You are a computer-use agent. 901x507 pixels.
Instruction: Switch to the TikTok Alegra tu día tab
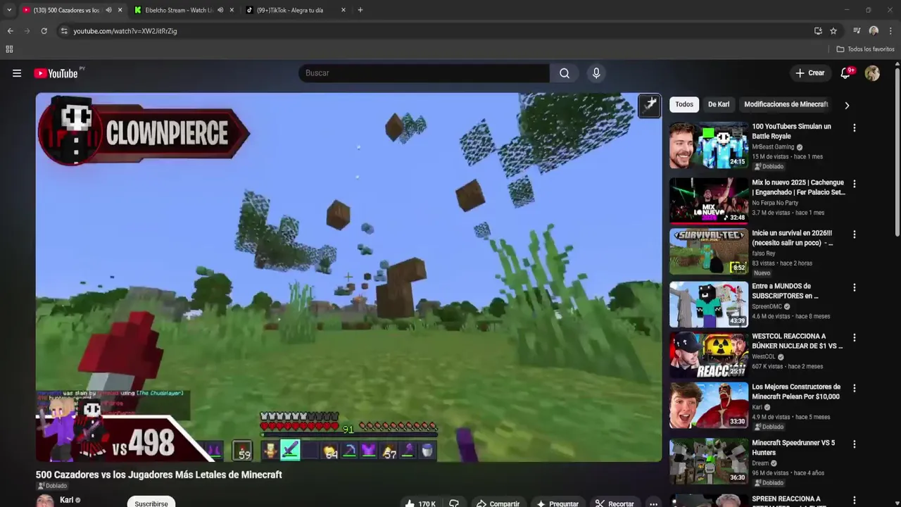pos(290,10)
